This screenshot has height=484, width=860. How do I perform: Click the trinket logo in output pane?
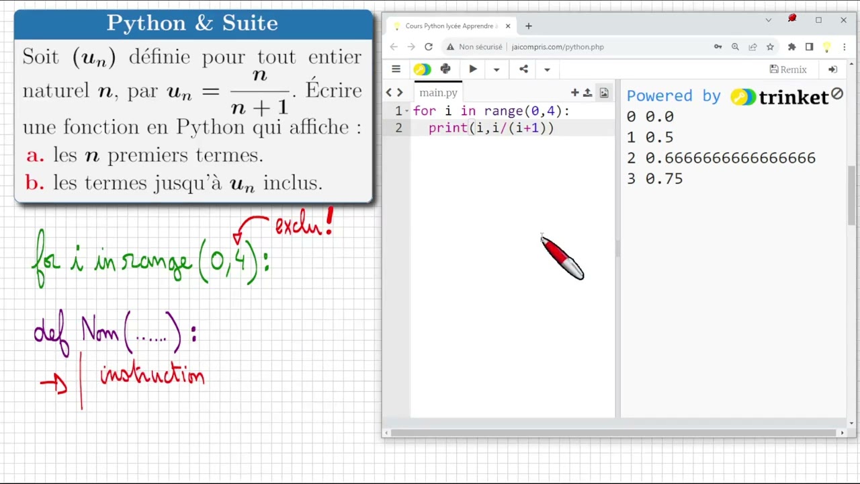[x=780, y=97]
